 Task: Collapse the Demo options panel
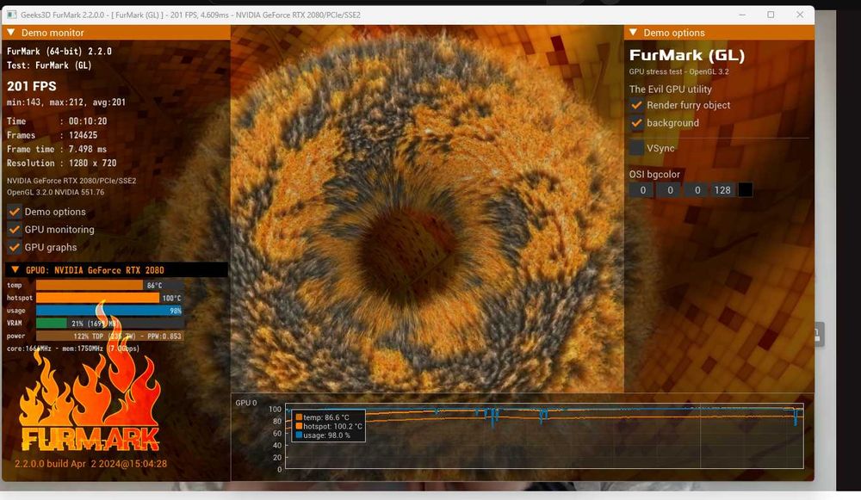633,33
